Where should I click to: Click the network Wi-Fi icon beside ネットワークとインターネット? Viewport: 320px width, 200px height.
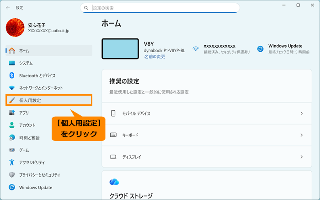(x=12, y=88)
